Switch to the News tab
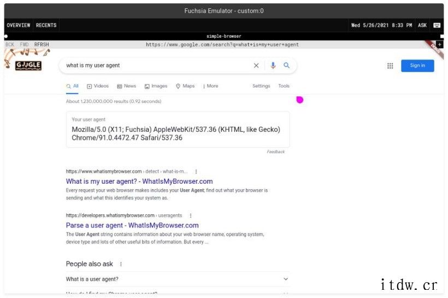 coord(127,86)
